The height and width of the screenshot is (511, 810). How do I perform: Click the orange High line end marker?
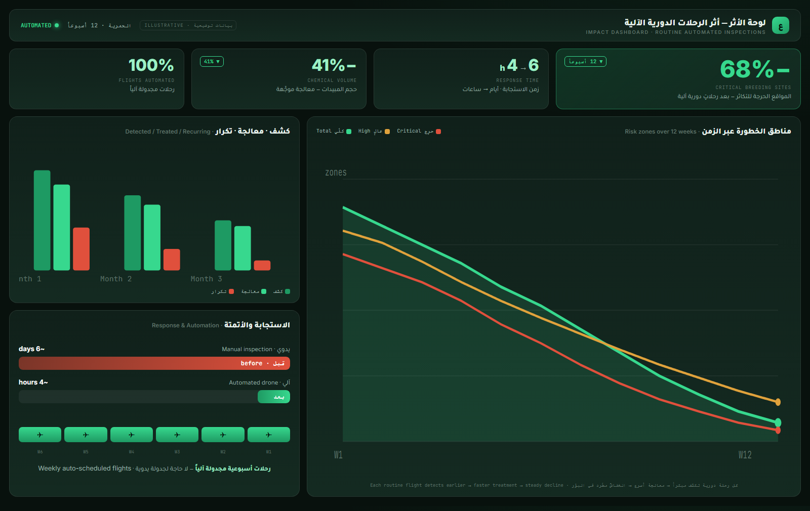pyautogui.click(x=778, y=402)
